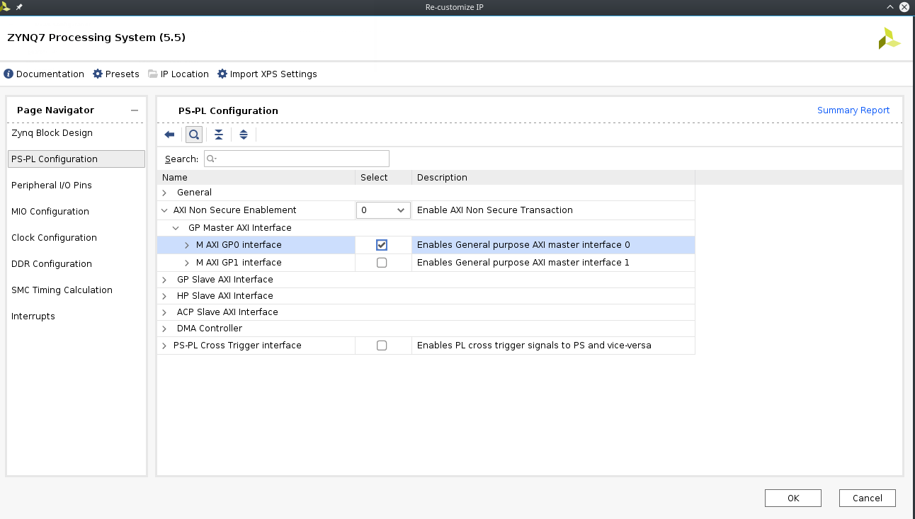Open MIO Configuration page

[50, 212]
